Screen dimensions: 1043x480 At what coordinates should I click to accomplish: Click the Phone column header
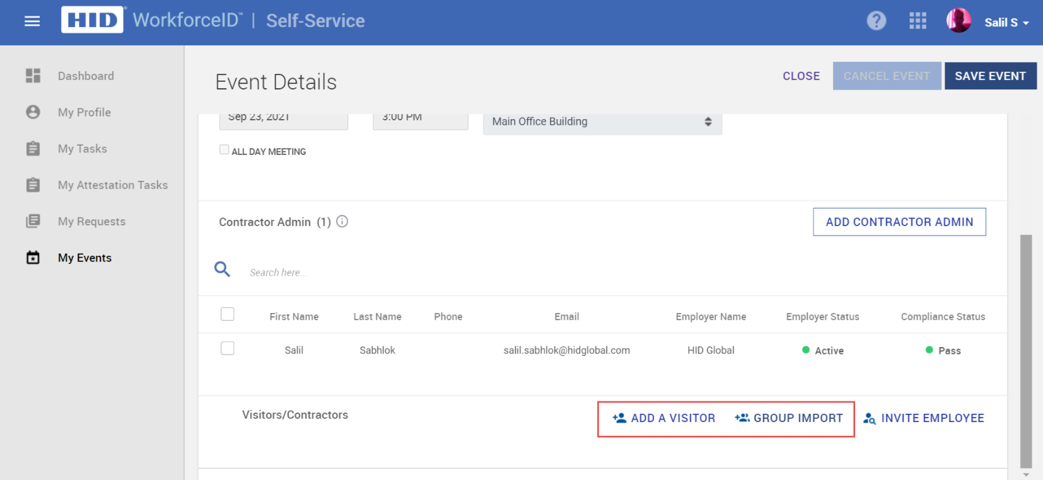(448, 317)
